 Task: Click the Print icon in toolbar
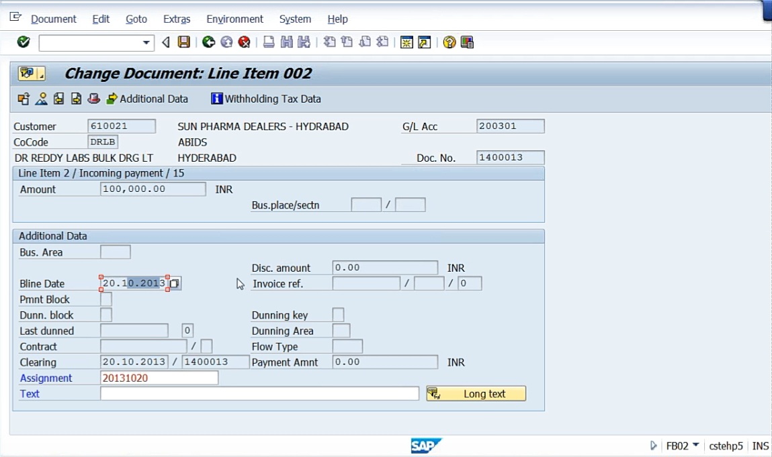(x=269, y=42)
